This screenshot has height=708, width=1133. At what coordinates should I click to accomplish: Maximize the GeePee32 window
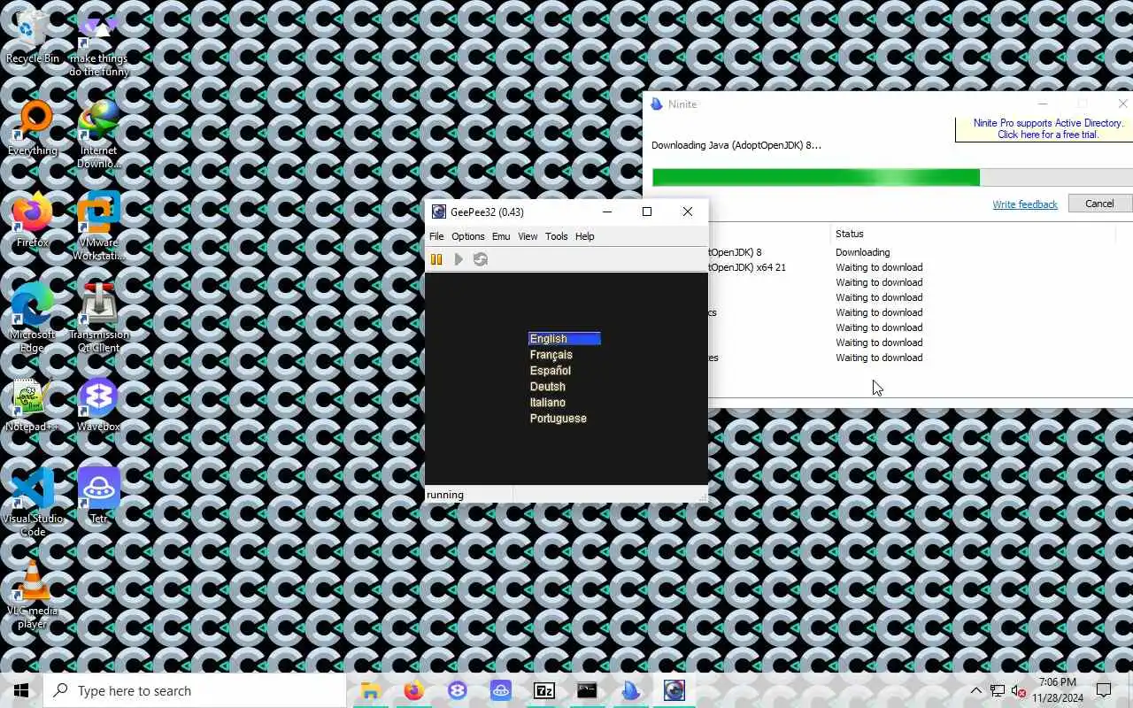point(647,212)
